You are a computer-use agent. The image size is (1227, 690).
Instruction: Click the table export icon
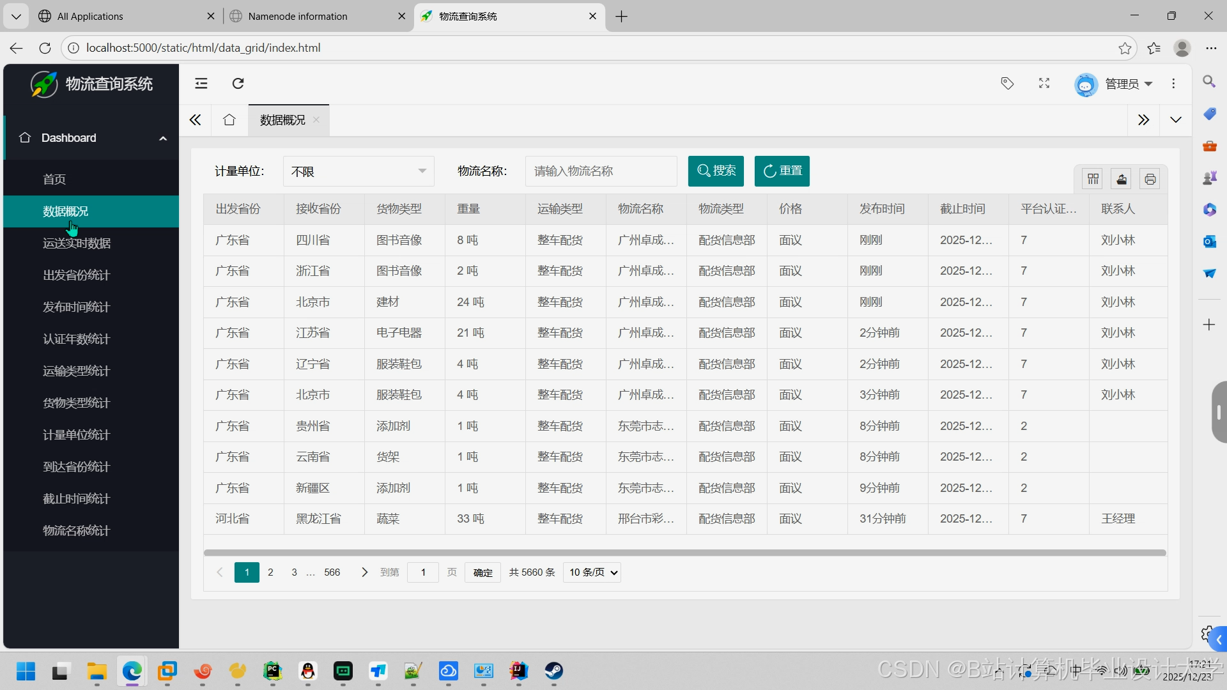[x=1122, y=180]
